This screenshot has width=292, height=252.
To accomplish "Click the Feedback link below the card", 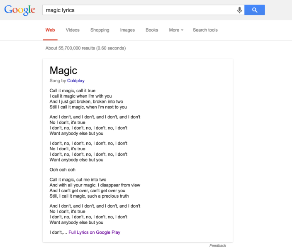I will click(218, 245).
